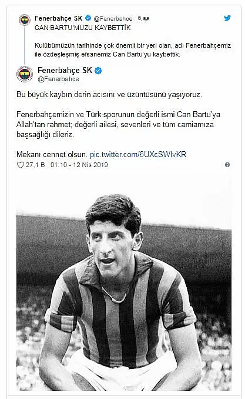Click the @Fenerbahce handle in parent tweet header
245x399 pixels.
tap(113, 19)
